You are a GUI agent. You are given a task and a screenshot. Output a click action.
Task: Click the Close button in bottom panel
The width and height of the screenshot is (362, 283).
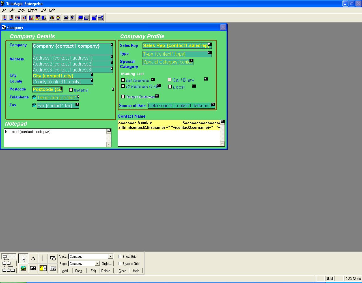[122, 271]
